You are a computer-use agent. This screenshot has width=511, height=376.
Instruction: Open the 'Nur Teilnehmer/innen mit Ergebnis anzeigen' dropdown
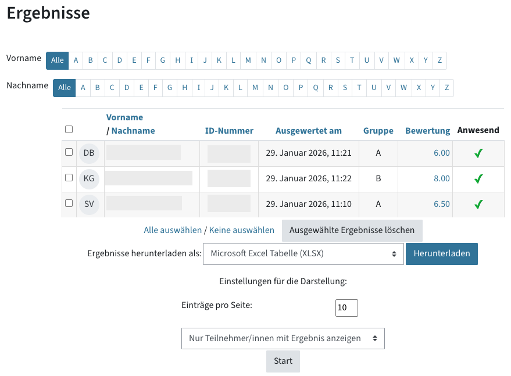pyautogui.click(x=283, y=338)
